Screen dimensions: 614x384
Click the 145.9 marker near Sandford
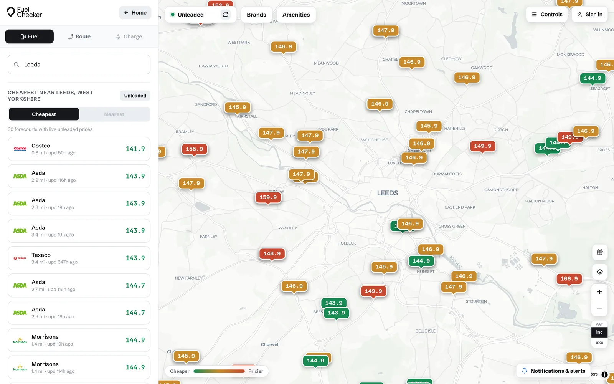238,107
